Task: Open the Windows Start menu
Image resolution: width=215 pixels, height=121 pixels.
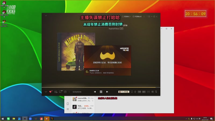Action: pyautogui.click(x=3, y=119)
